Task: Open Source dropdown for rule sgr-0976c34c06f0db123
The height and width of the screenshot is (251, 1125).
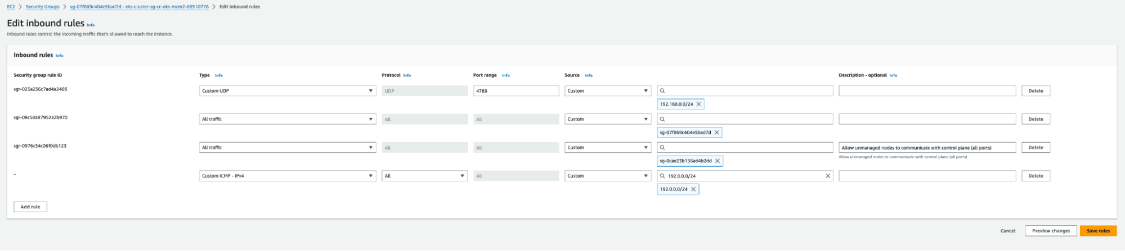Action: point(608,148)
